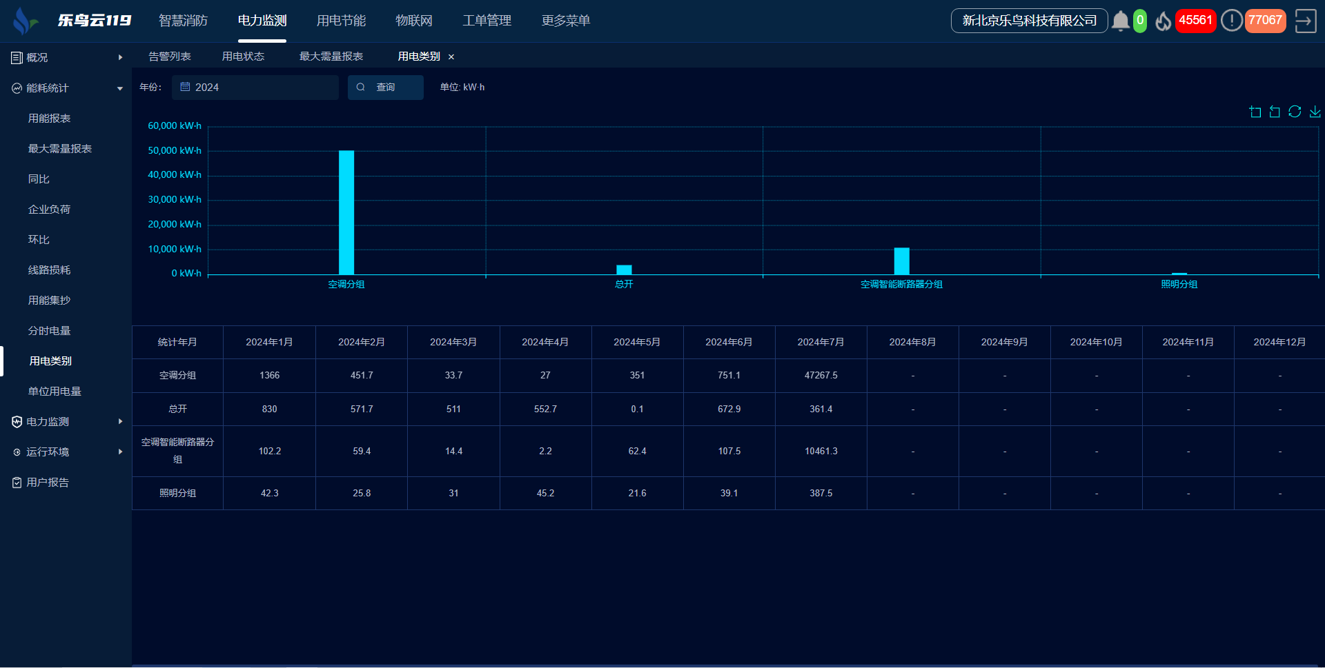The height and width of the screenshot is (668, 1325).
Task: Click the tallest 空调分组 chart bar
Action: coord(346,212)
